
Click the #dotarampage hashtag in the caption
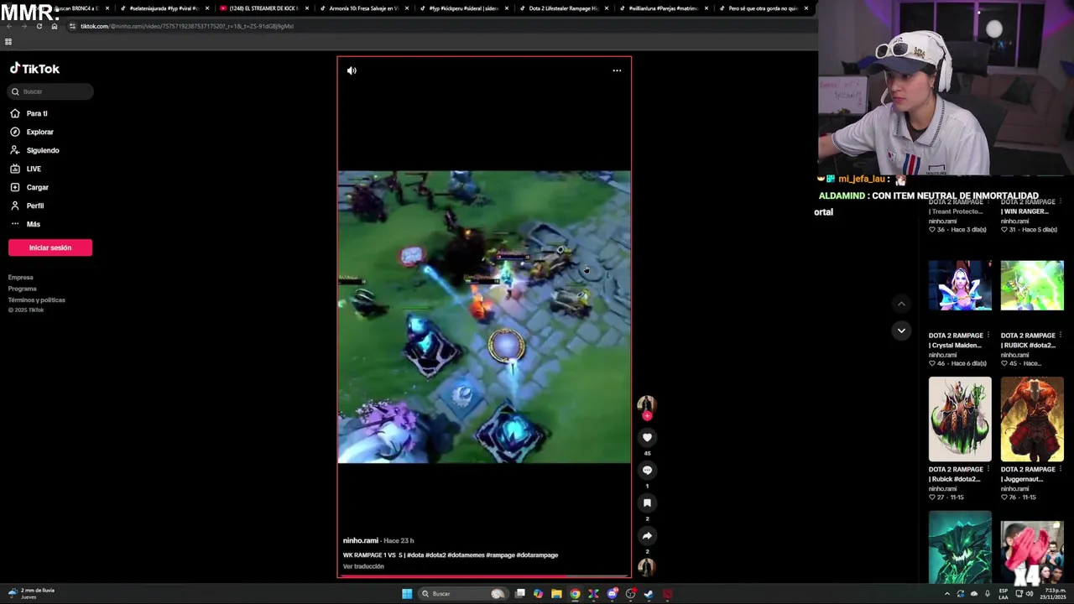click(x=537, y=555)
